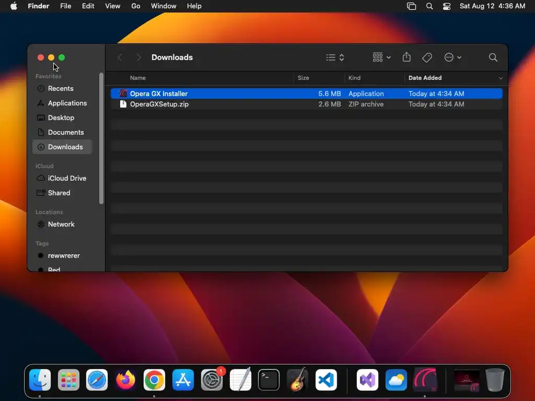Open the ellipsis Action menu
The width and height of the screenshot is (535, 401).
click(x=453, y=57)
